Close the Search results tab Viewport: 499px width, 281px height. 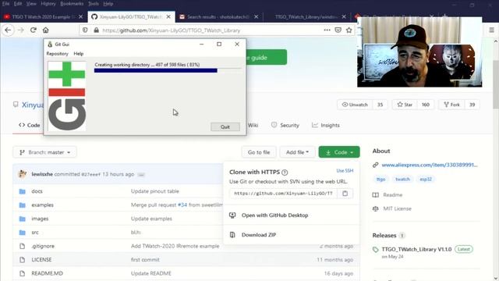tap(257, 16)
